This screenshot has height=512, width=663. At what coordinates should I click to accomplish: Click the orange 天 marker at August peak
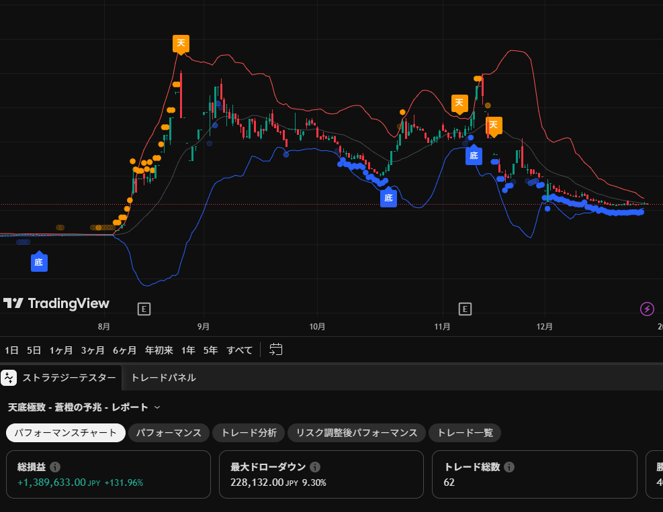181,44
